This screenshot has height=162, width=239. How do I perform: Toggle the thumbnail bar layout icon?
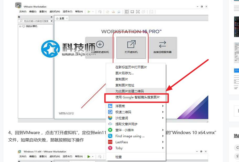(x=132, y=12)
